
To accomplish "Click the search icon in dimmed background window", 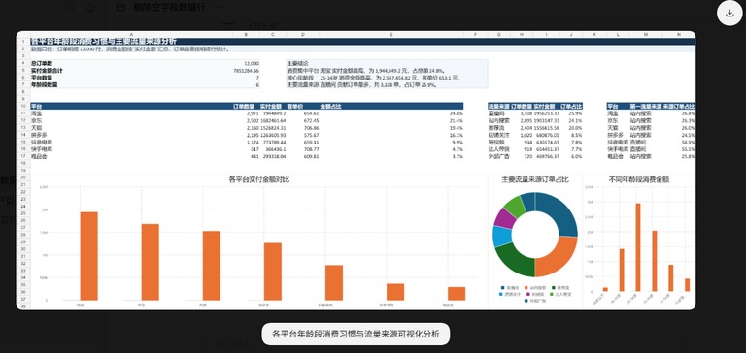I will (71, 8).
